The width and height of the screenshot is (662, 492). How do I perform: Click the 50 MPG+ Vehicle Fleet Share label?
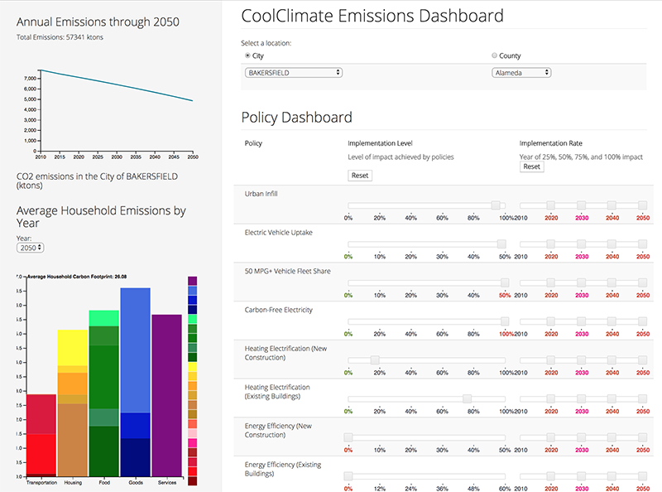(287, 271)
